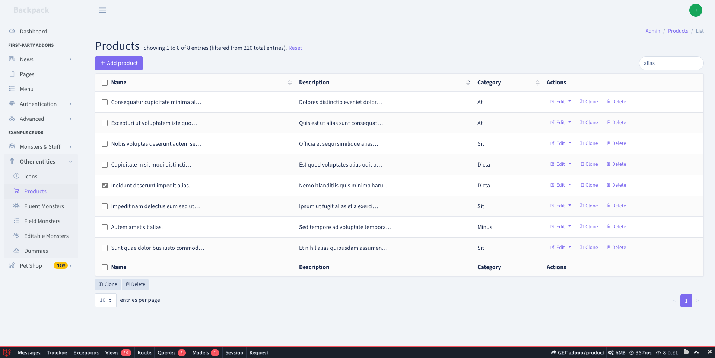The height and width of the screenshot is (358, 715).
Task: Open the Exceptions debugbar tab
Action: (86, 352)
